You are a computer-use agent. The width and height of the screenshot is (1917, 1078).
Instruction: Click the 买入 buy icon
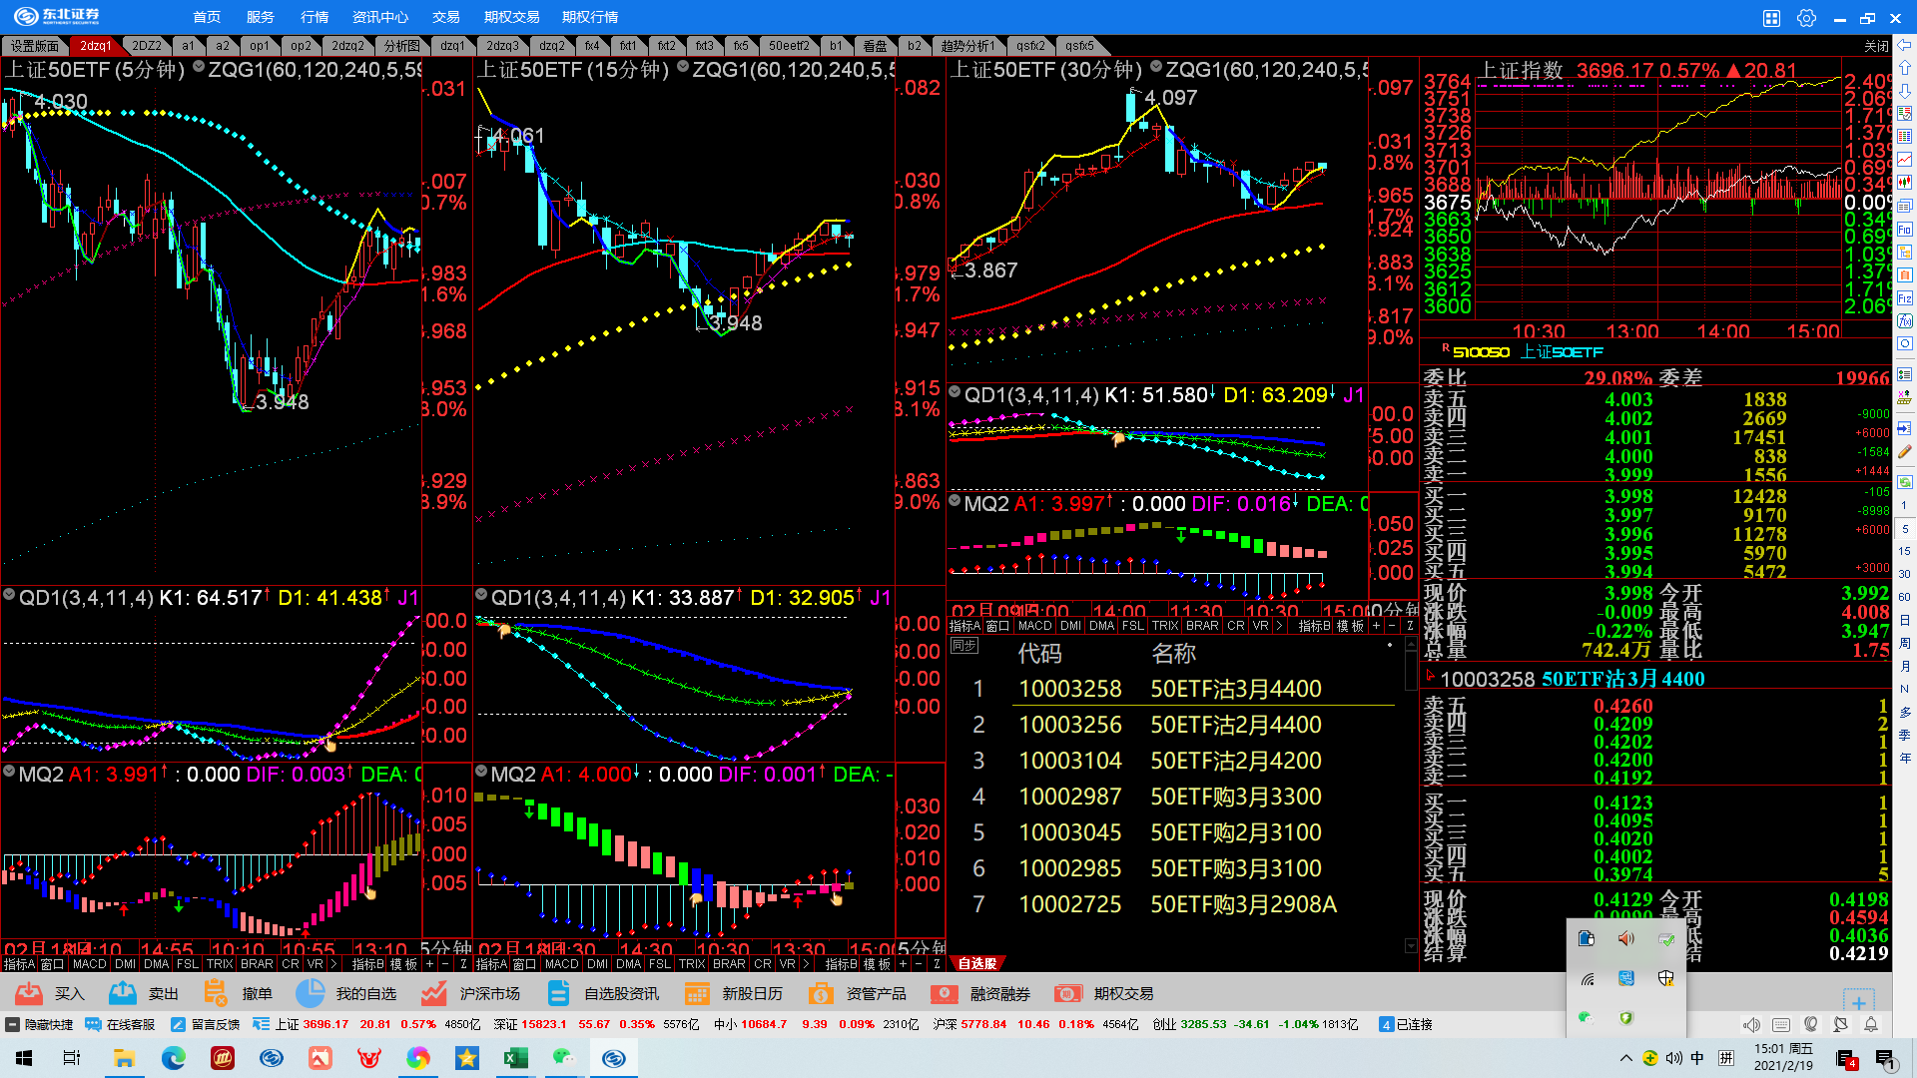29,993
